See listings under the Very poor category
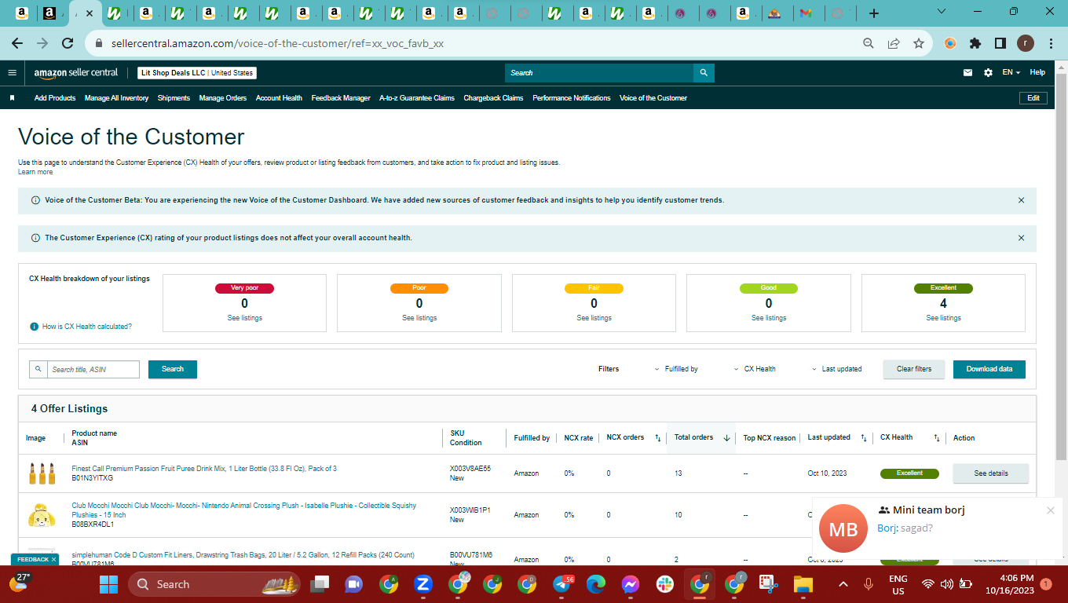1068x603 pixels. (x=245, y=318)
